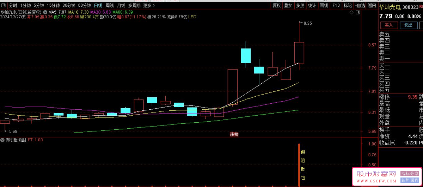Open the 统计 statistics tool
Image resolution: width=423 pixels, height=187 pixels.
pyautogui.click(x=312, y=5)
